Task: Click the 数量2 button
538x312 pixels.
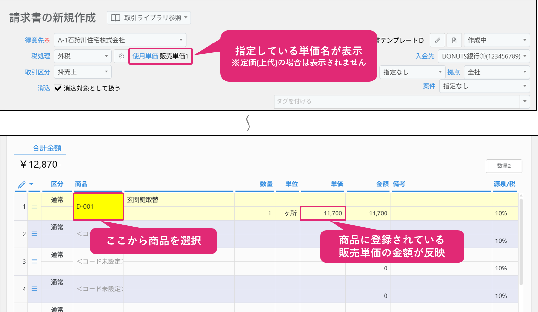Action: [504, 166]
